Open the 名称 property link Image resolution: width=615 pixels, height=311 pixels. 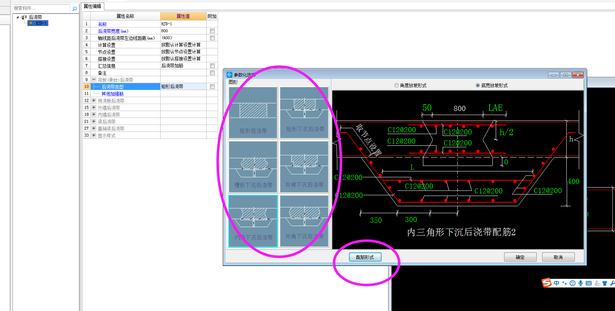[102, 24]
